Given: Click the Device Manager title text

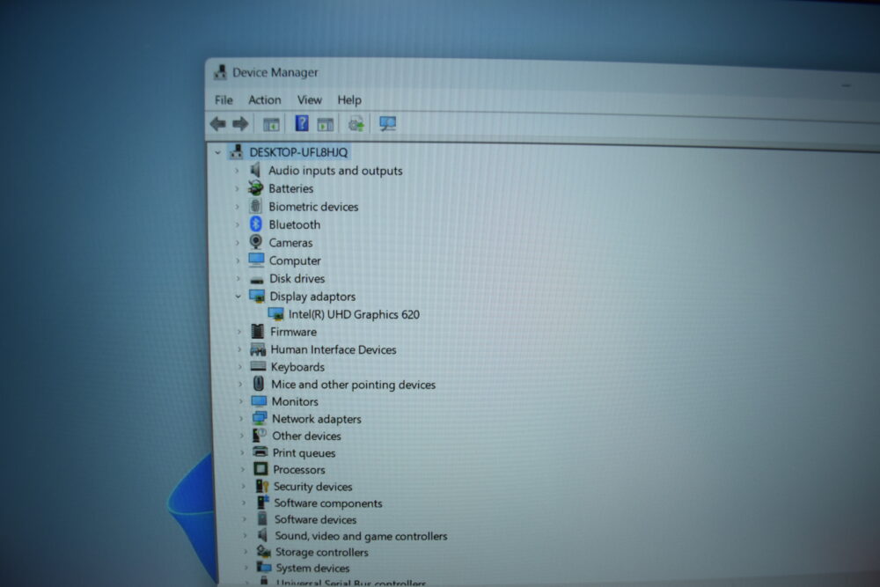Looking at the screenshot, I should [x=275, y=72].
